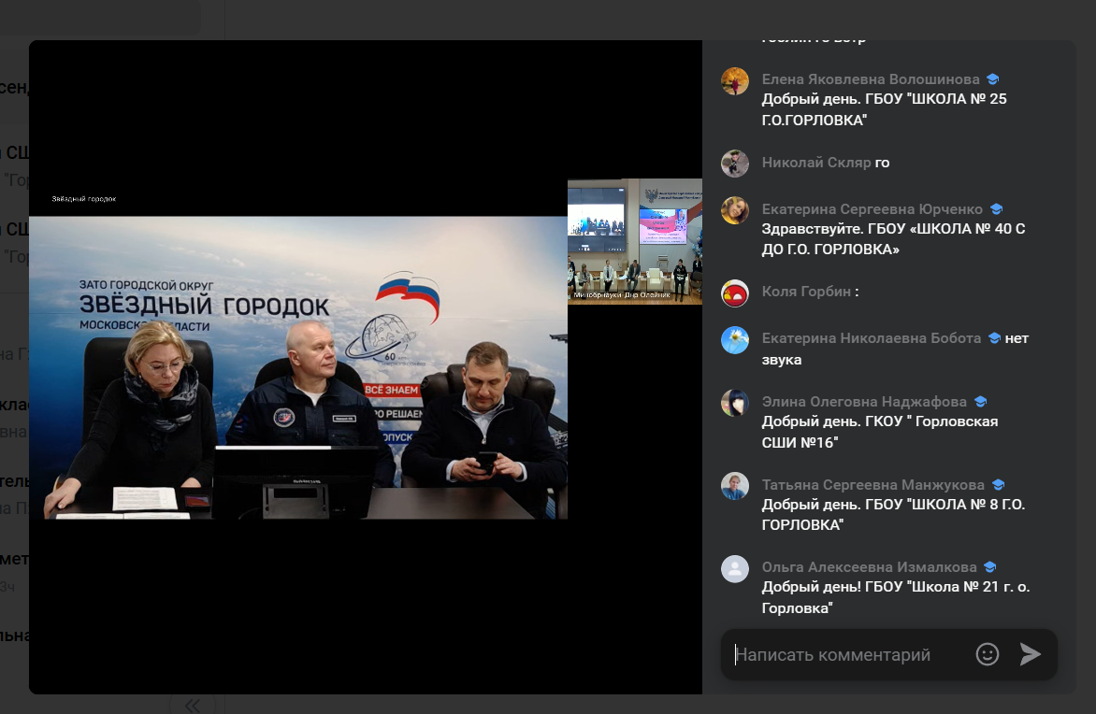Collapse sidebar with double chevron button

[x=193, y=705]
